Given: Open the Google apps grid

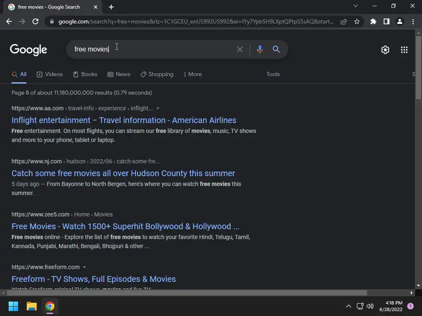Looking at the screenshot, I should (404, 50).
